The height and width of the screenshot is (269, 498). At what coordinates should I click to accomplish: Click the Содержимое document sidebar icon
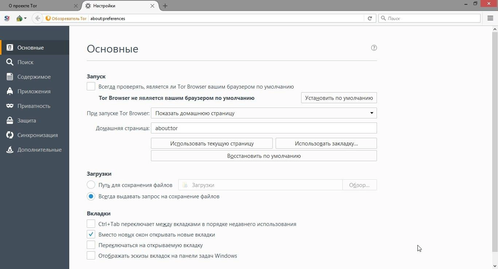tap(10, 77)
